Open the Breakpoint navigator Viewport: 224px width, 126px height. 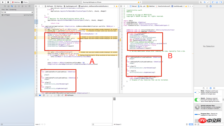[26, 6]
